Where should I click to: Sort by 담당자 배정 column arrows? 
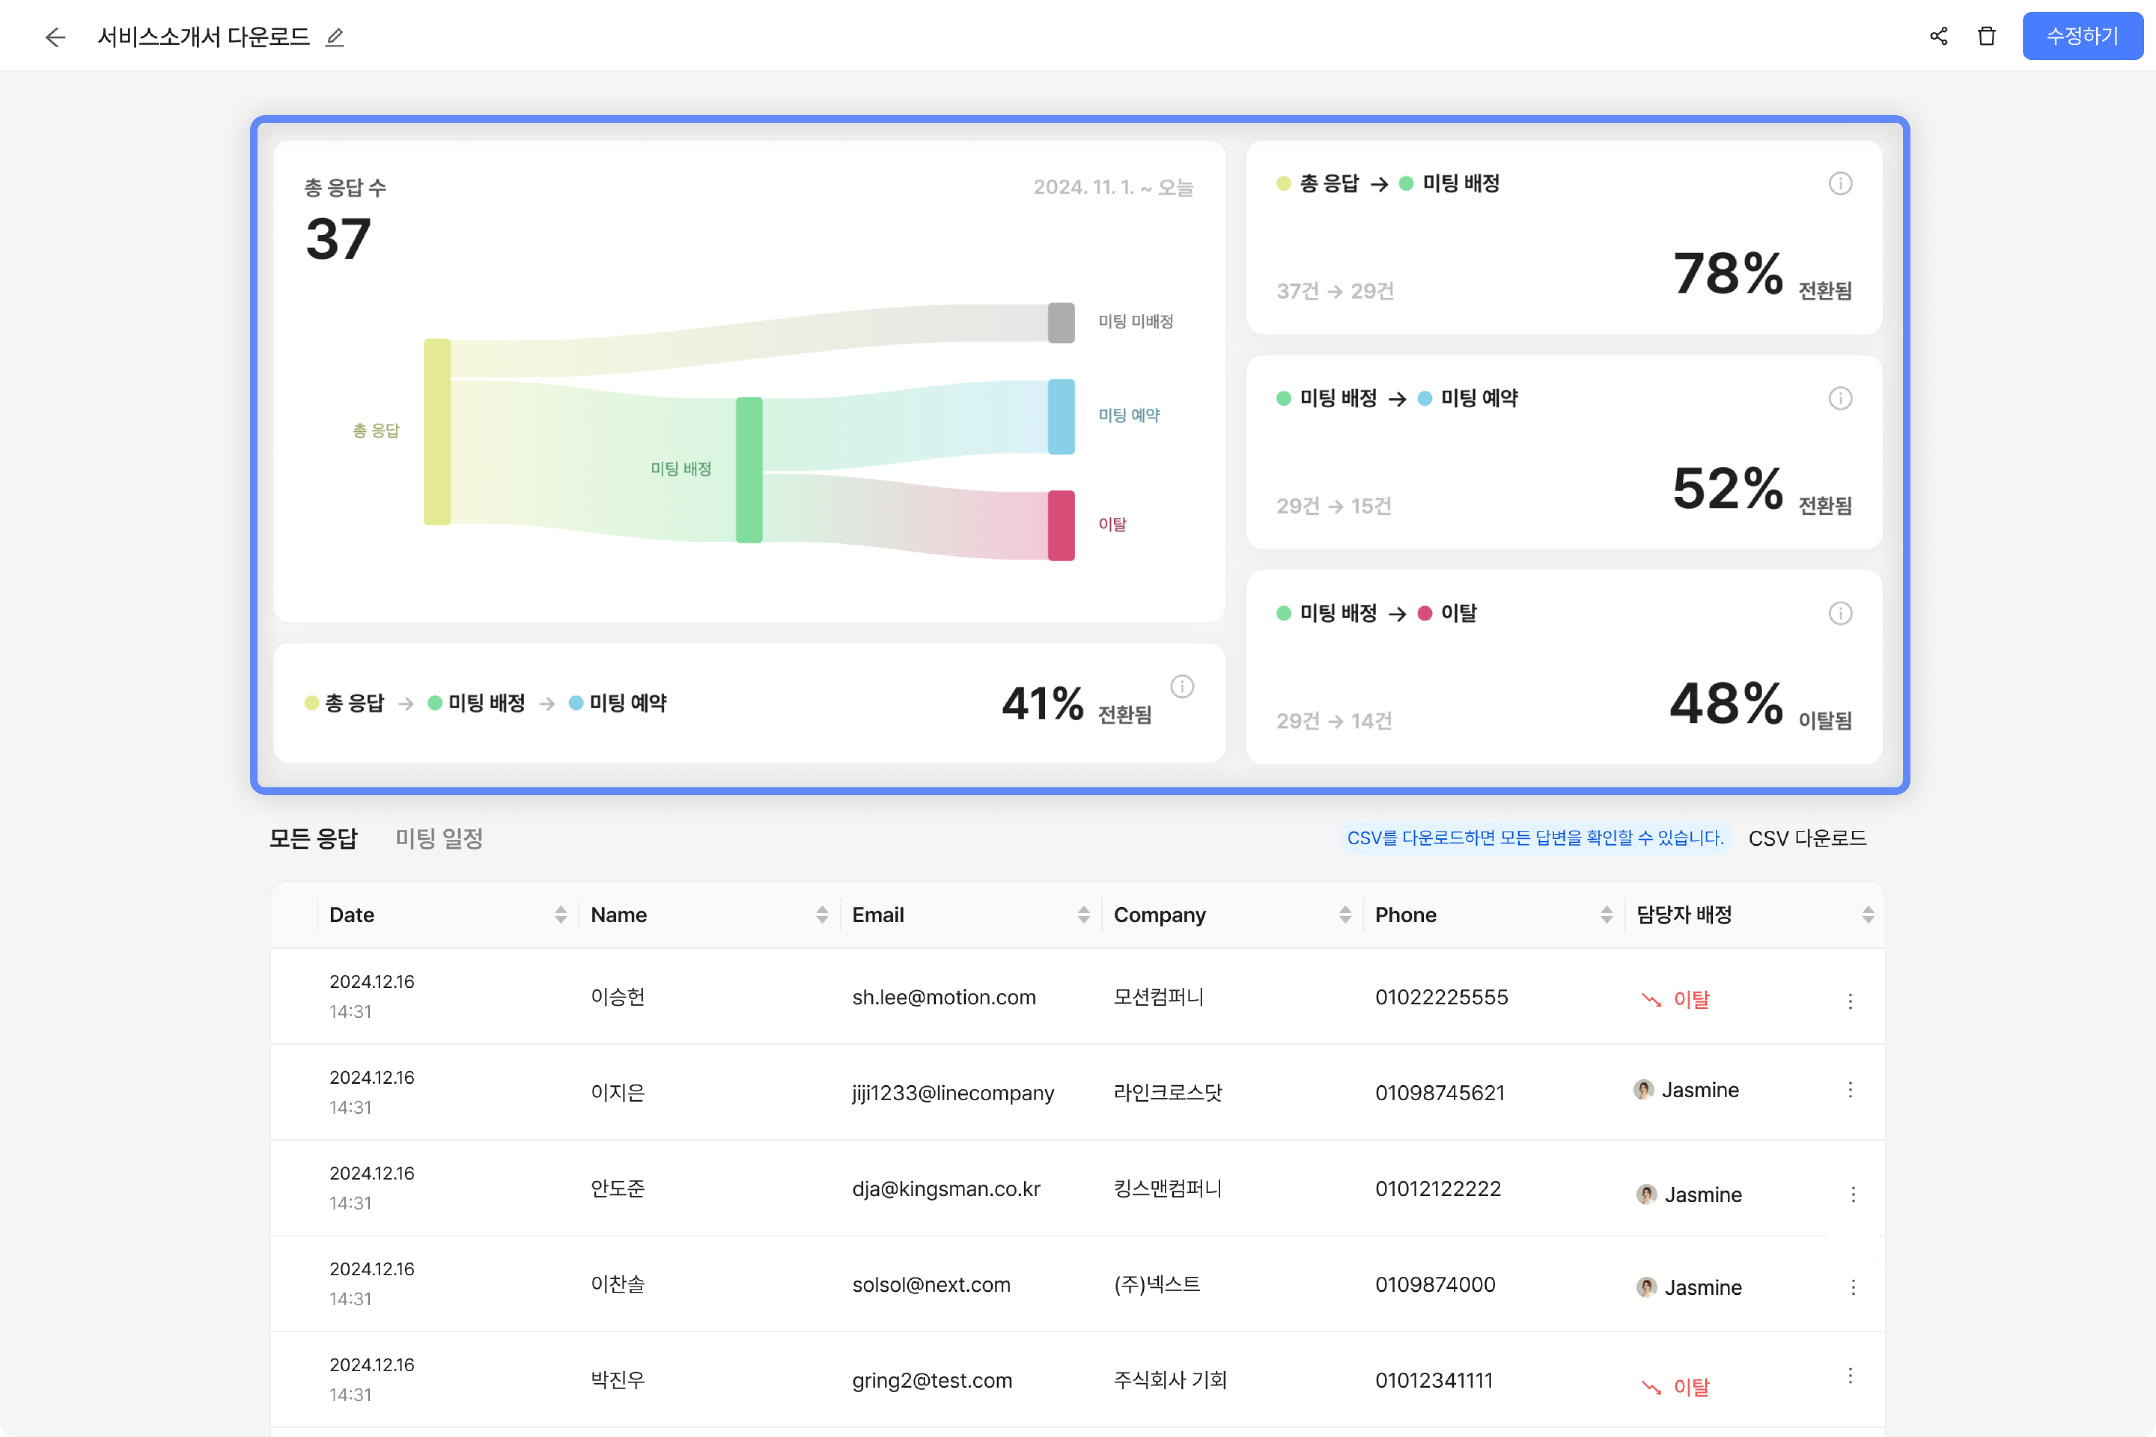[x=1867, y=915]
